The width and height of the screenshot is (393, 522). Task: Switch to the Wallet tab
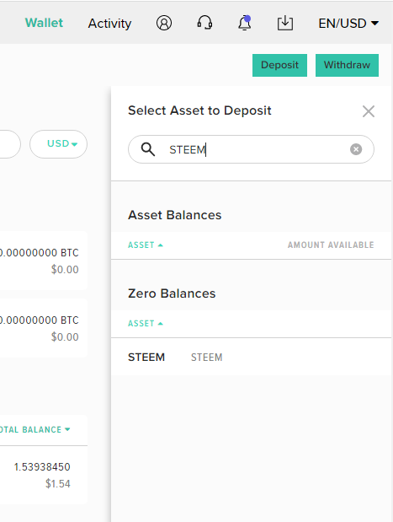[44, 23]
